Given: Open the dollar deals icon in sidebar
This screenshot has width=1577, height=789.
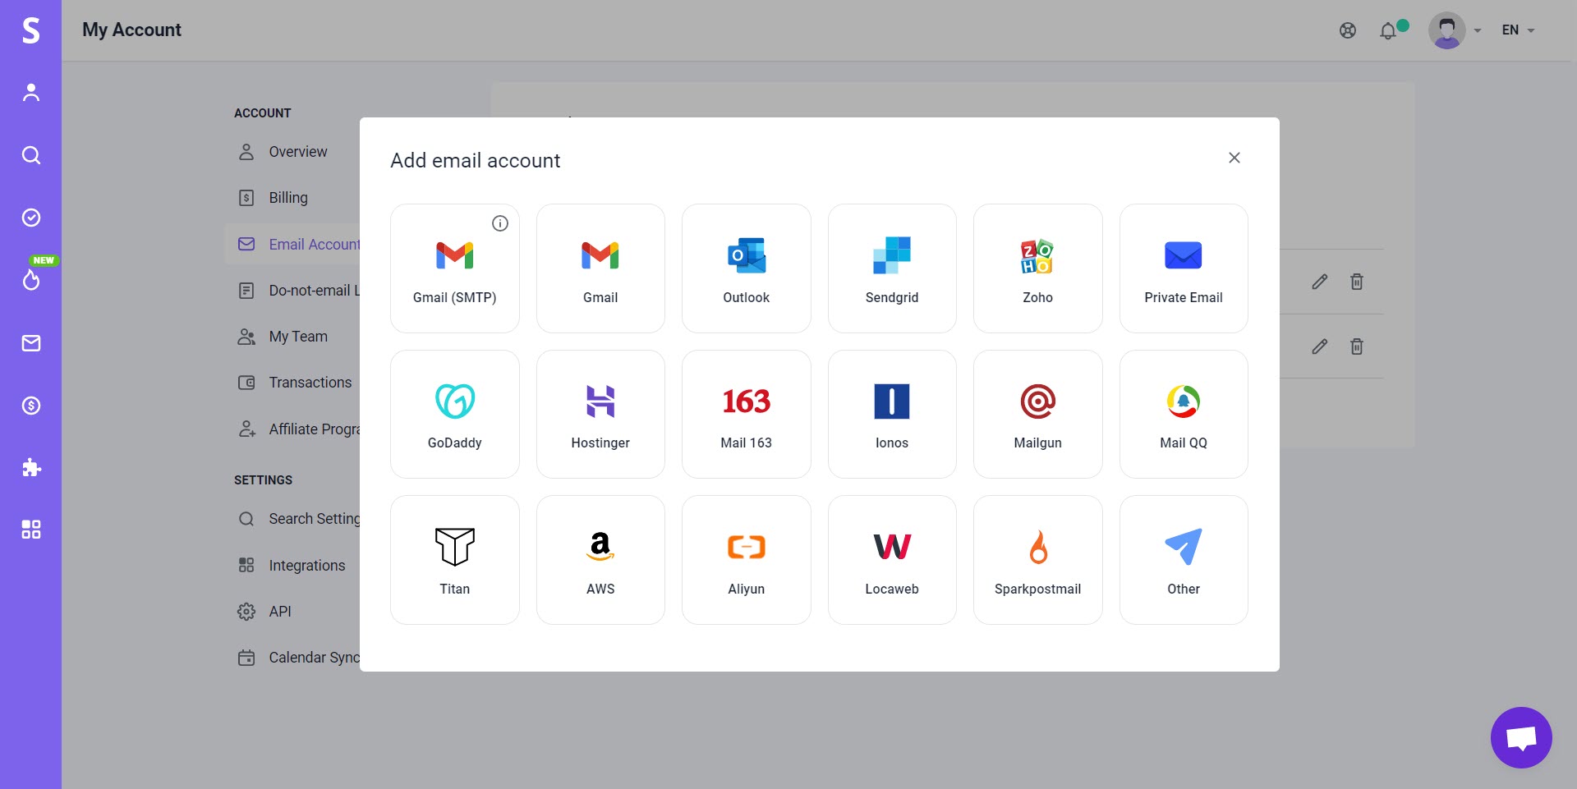Looking at the screenshot, I should pos(31,406).
